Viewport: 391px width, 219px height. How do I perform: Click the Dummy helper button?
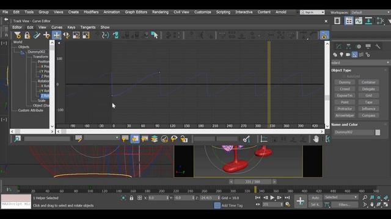[345, 82]
